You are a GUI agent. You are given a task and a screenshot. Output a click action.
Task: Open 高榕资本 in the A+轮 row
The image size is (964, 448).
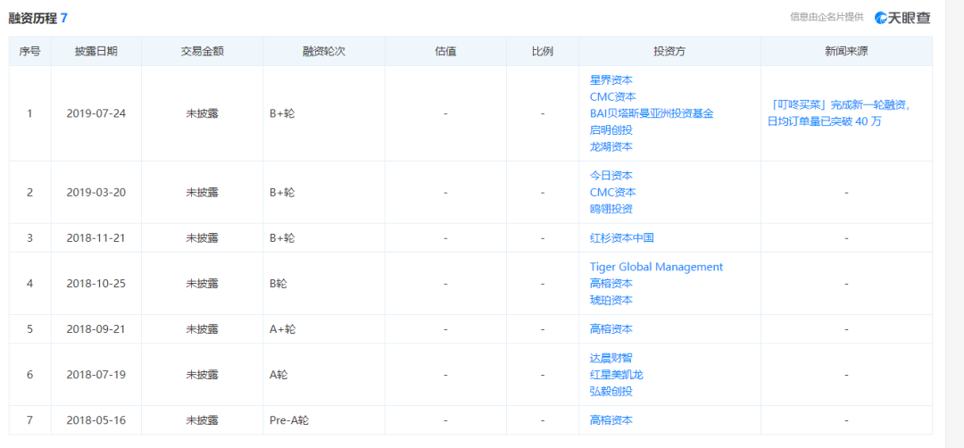[611, 328]
